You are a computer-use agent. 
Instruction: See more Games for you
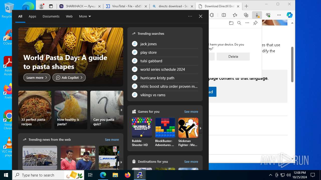tap(191, 111)
